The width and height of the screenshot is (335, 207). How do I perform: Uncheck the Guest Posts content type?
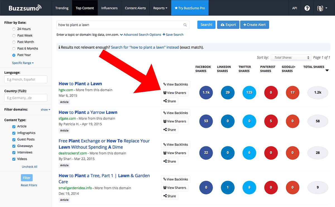[x=14, y=139]
